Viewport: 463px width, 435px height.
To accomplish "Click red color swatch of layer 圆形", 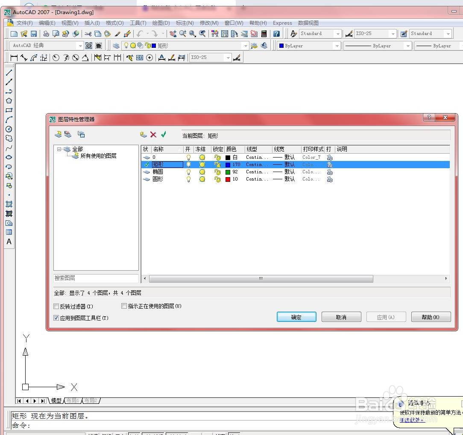I will coord(228,179).
